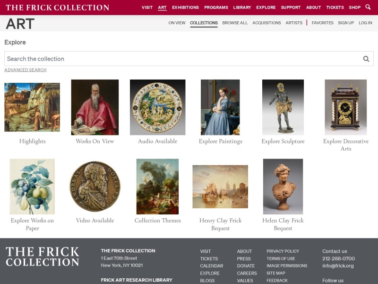Switch to the Artists tab
This screenshot has width=378, height=284.
pyautogui.click(x=294, y=23)
